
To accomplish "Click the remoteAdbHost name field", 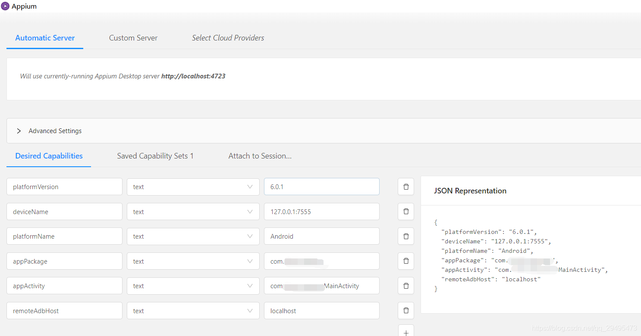I will pos(64,311).
